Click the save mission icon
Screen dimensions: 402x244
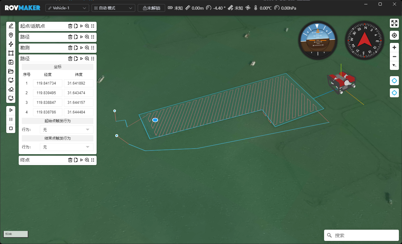coord(11,62)
